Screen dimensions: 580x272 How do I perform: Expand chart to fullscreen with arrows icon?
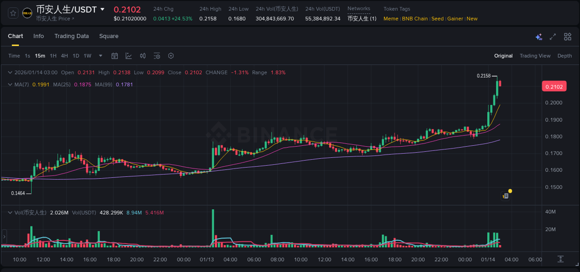click(x=552, y=36)
